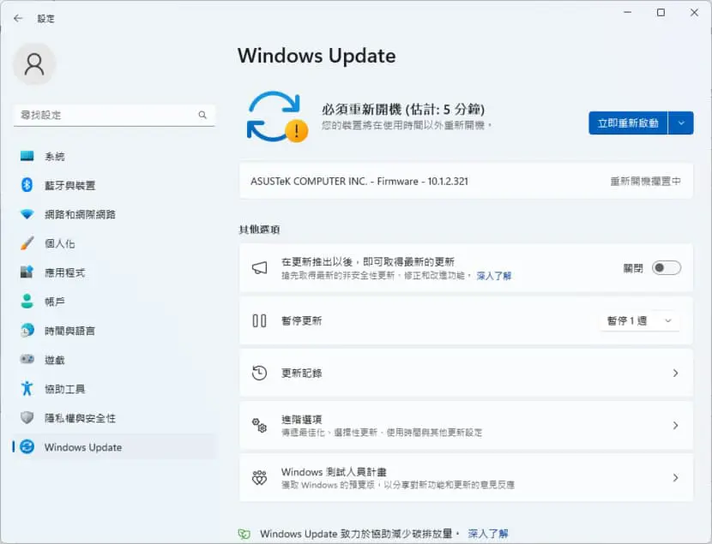Open the user profile avatar

click(x=34, y=64)
